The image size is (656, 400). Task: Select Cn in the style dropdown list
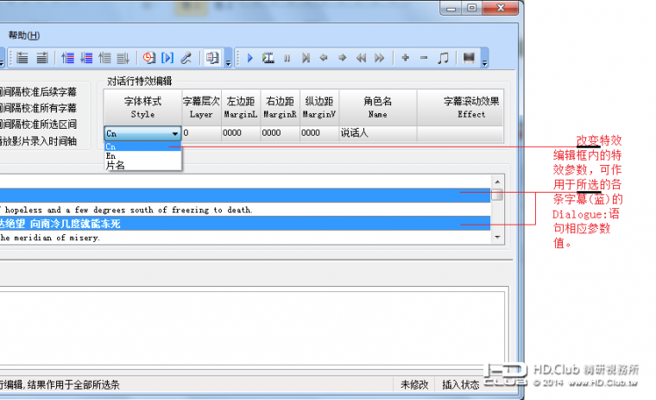tap(142, 147)
